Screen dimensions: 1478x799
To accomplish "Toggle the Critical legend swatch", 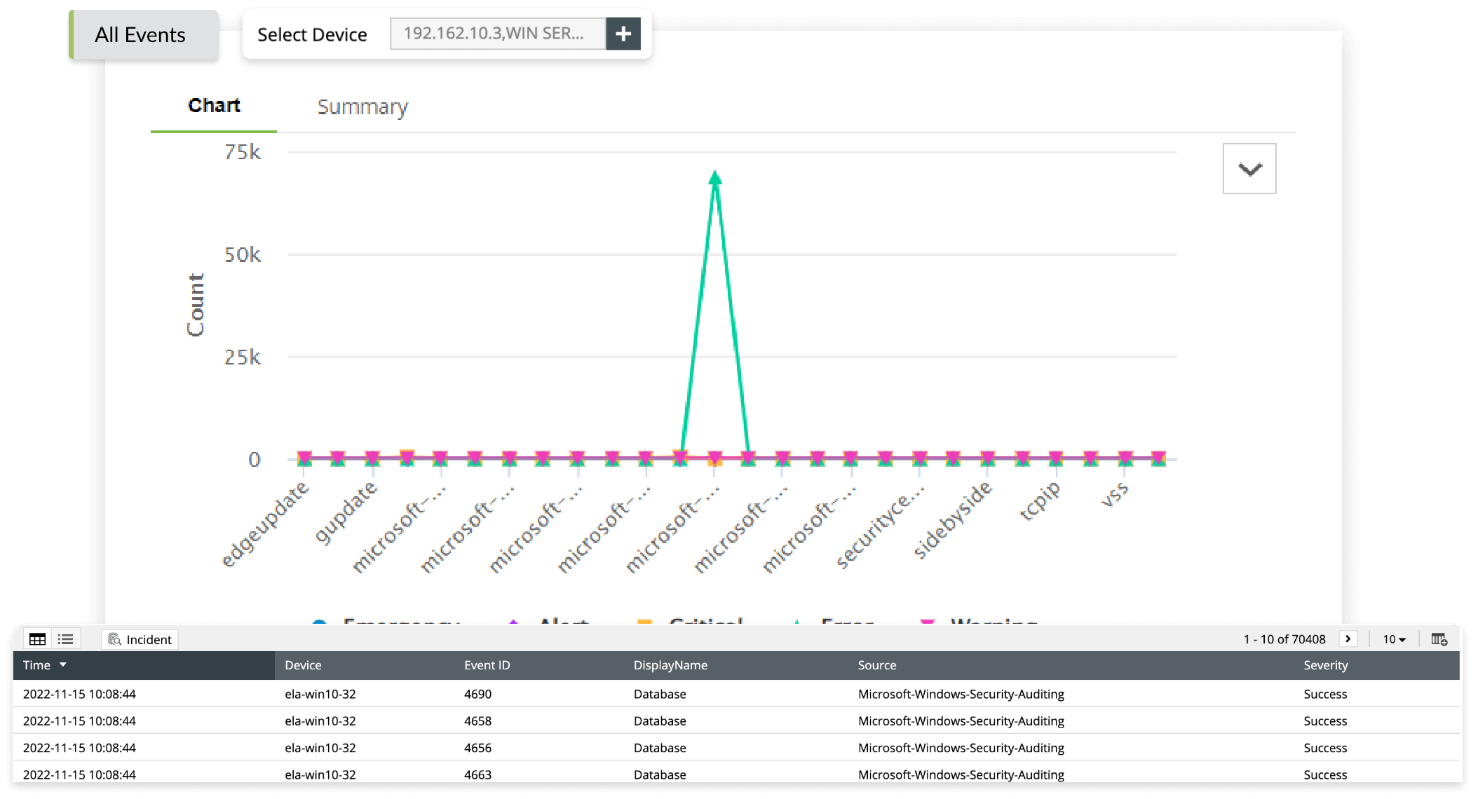I will coord(645,621).
